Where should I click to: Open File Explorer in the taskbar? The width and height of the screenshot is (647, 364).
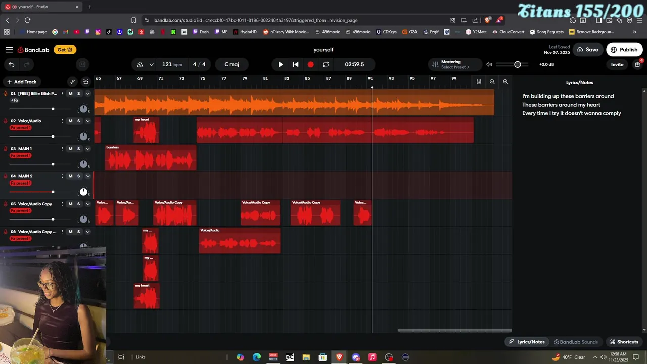[306, 357]
